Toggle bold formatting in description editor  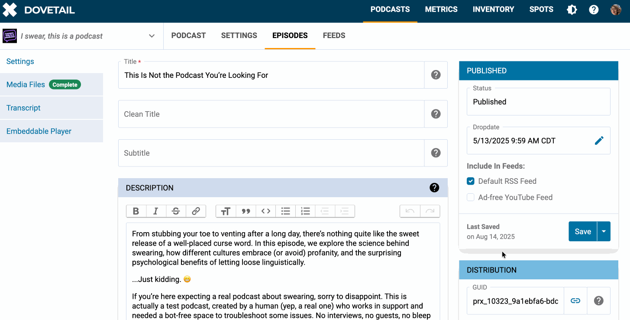click(x=136, y=211)
